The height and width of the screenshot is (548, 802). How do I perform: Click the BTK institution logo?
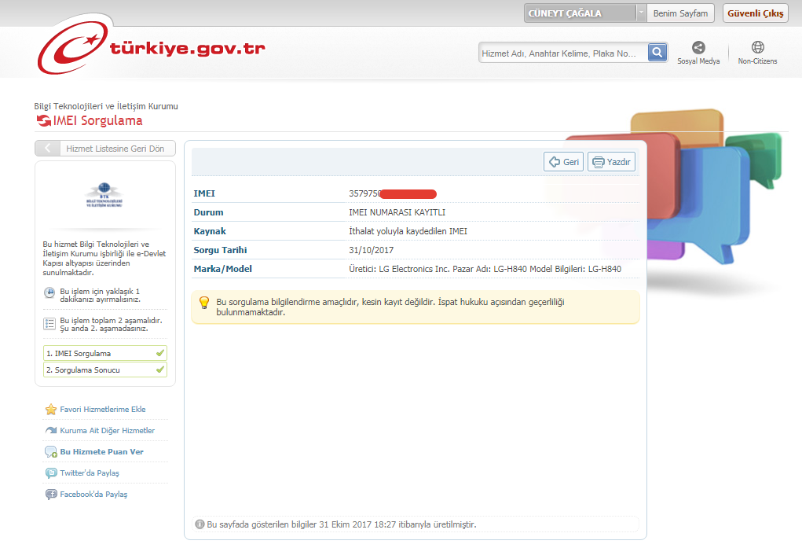(104, 195)
